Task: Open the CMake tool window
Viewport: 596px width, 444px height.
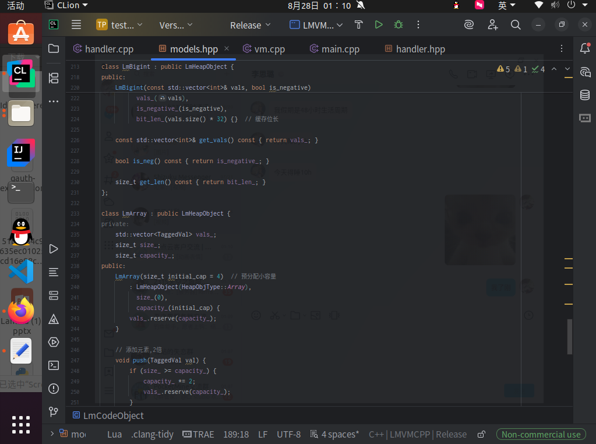Action: 54,319
